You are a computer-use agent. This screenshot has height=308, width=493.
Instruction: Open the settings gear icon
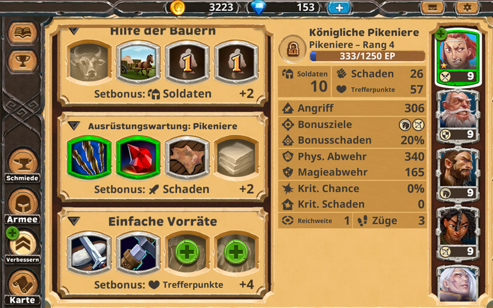pos(467,7)
